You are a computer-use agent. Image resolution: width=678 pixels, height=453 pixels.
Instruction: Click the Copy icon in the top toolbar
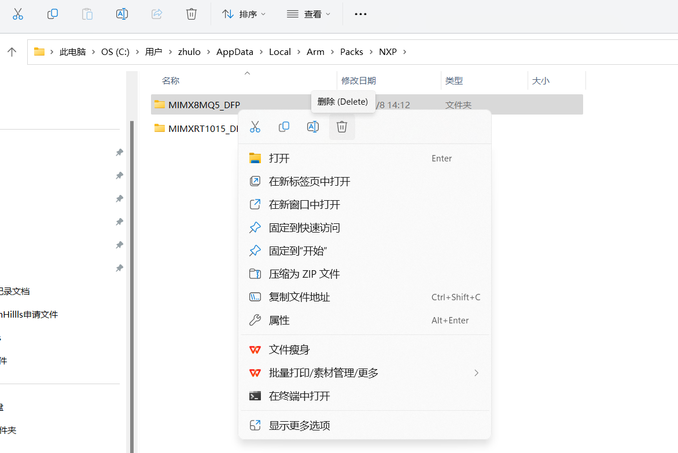53,14
